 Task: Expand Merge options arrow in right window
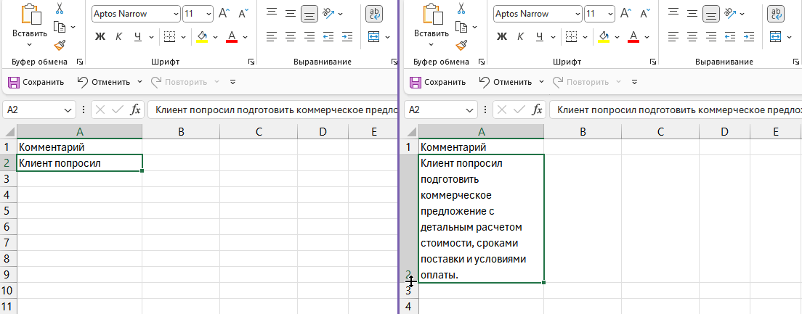[790, 37]
